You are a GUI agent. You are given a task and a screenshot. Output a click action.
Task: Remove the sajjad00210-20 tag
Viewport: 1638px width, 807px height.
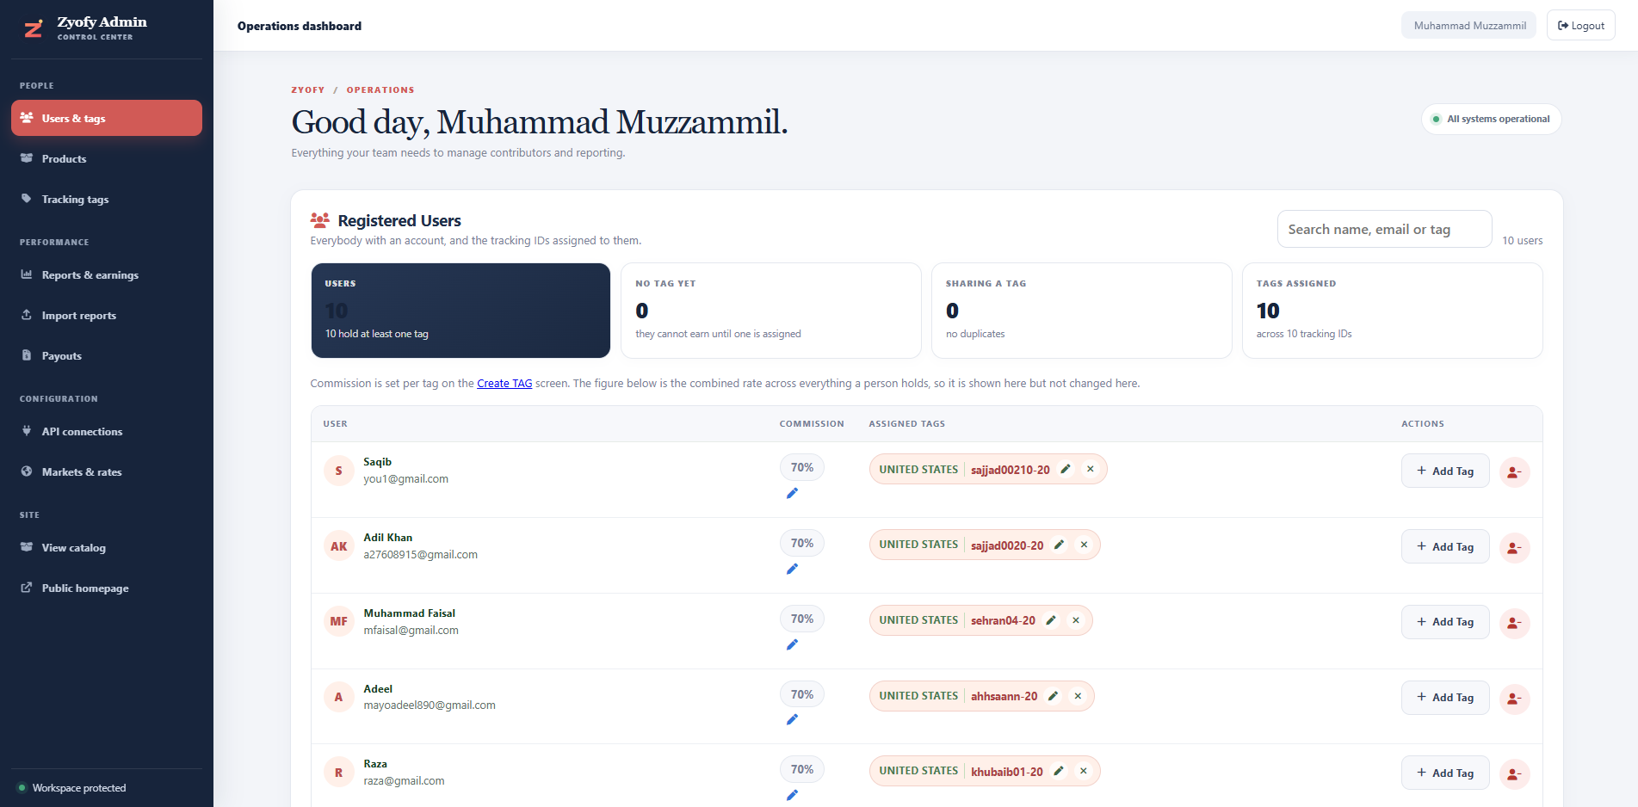click(1091, 469)
